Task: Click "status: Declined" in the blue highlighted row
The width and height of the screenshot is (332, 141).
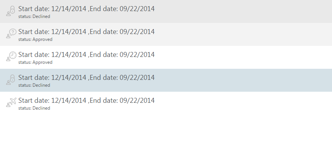Action: tap(34, 85)
